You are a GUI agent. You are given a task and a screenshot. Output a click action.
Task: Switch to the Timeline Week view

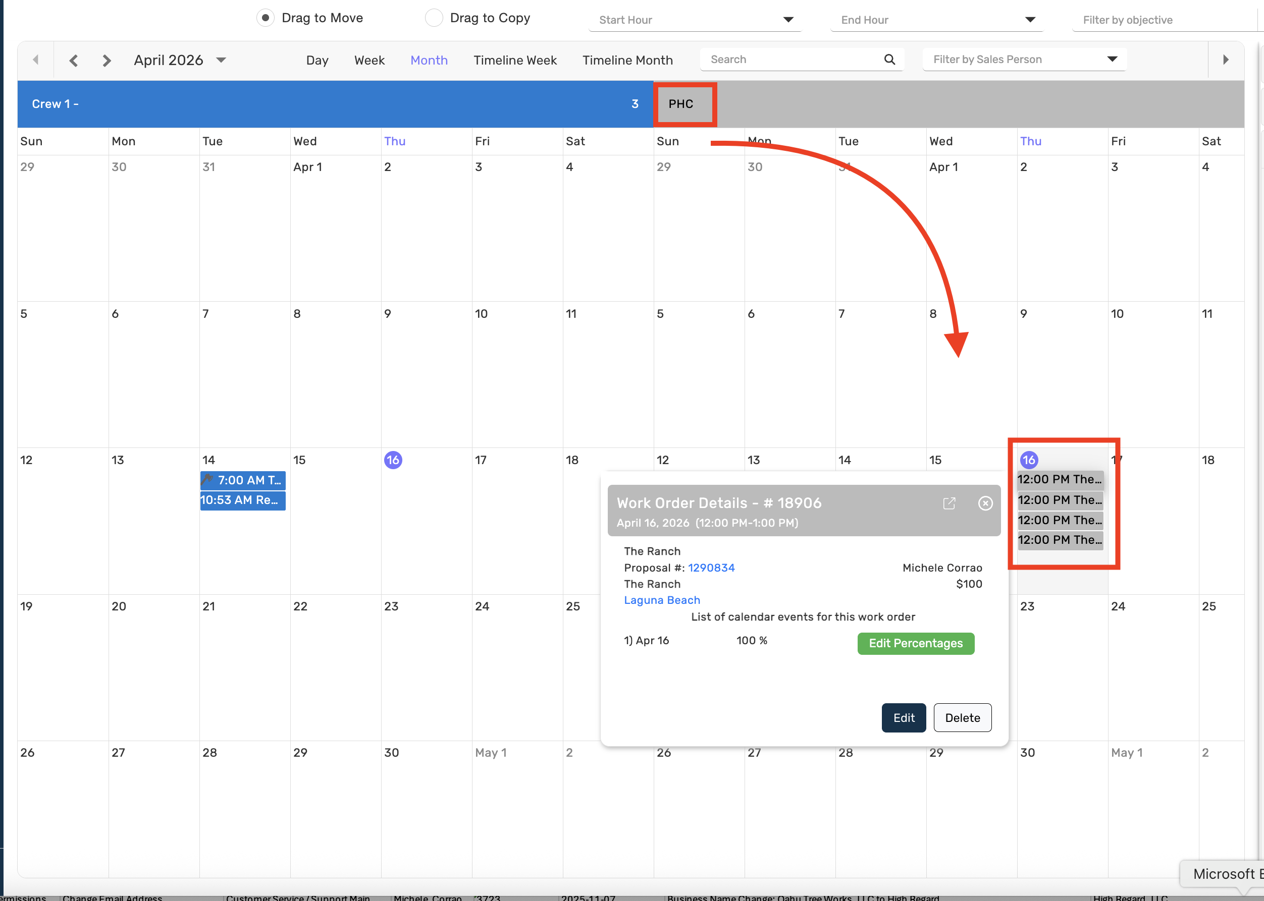pos(515,60)
